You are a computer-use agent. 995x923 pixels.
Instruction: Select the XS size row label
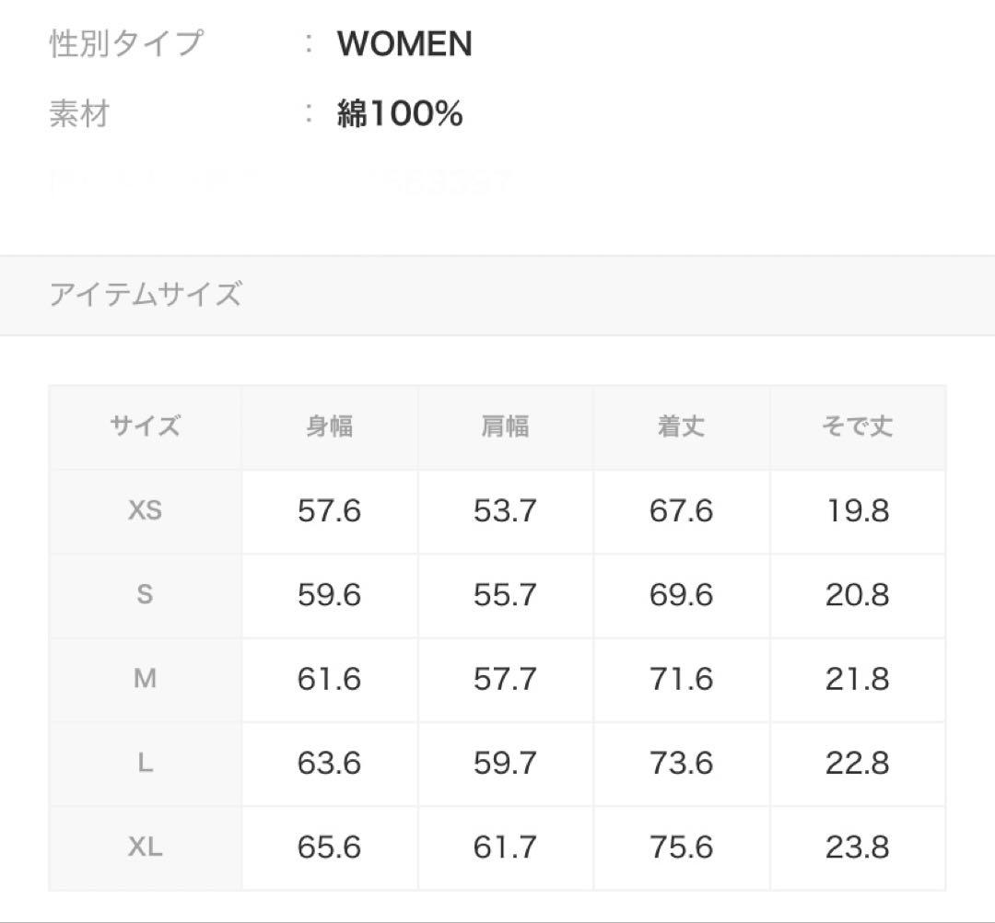click(x=146, y=510)
